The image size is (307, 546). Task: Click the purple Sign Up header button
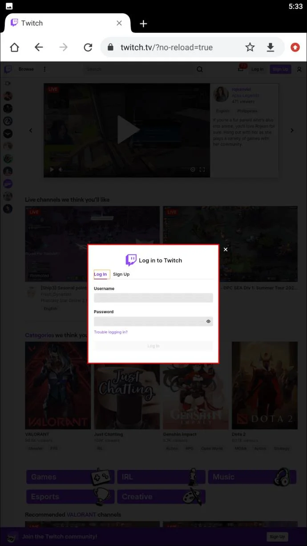pyautogui.click(x=280, y=69)
